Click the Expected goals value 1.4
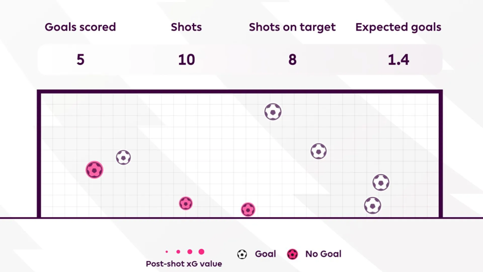The image size is (483, 272). point(398,60)
